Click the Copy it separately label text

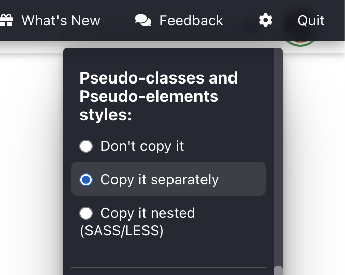(160, 180)
